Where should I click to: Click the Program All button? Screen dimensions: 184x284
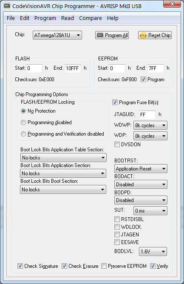click(x=112, y=35)
